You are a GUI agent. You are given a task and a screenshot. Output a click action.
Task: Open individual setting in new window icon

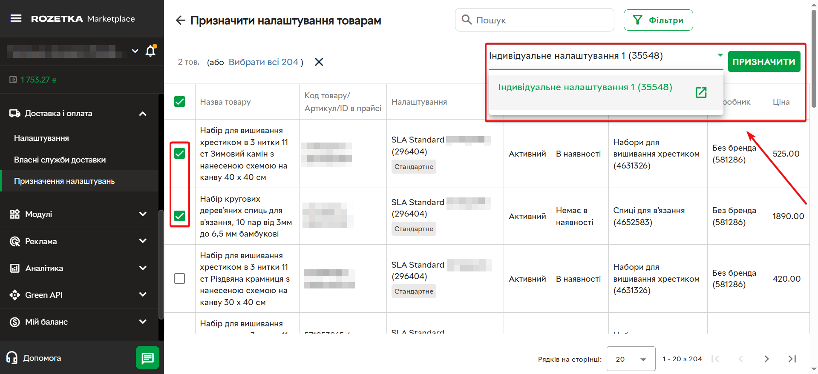click(x=701, y=92)
